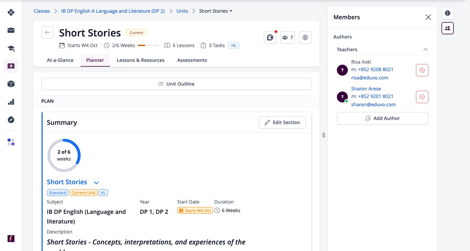Click the Starts W4 Oct orange badge
The width and height of the screenshot is (470, 251).
click(x=195, y=211)
